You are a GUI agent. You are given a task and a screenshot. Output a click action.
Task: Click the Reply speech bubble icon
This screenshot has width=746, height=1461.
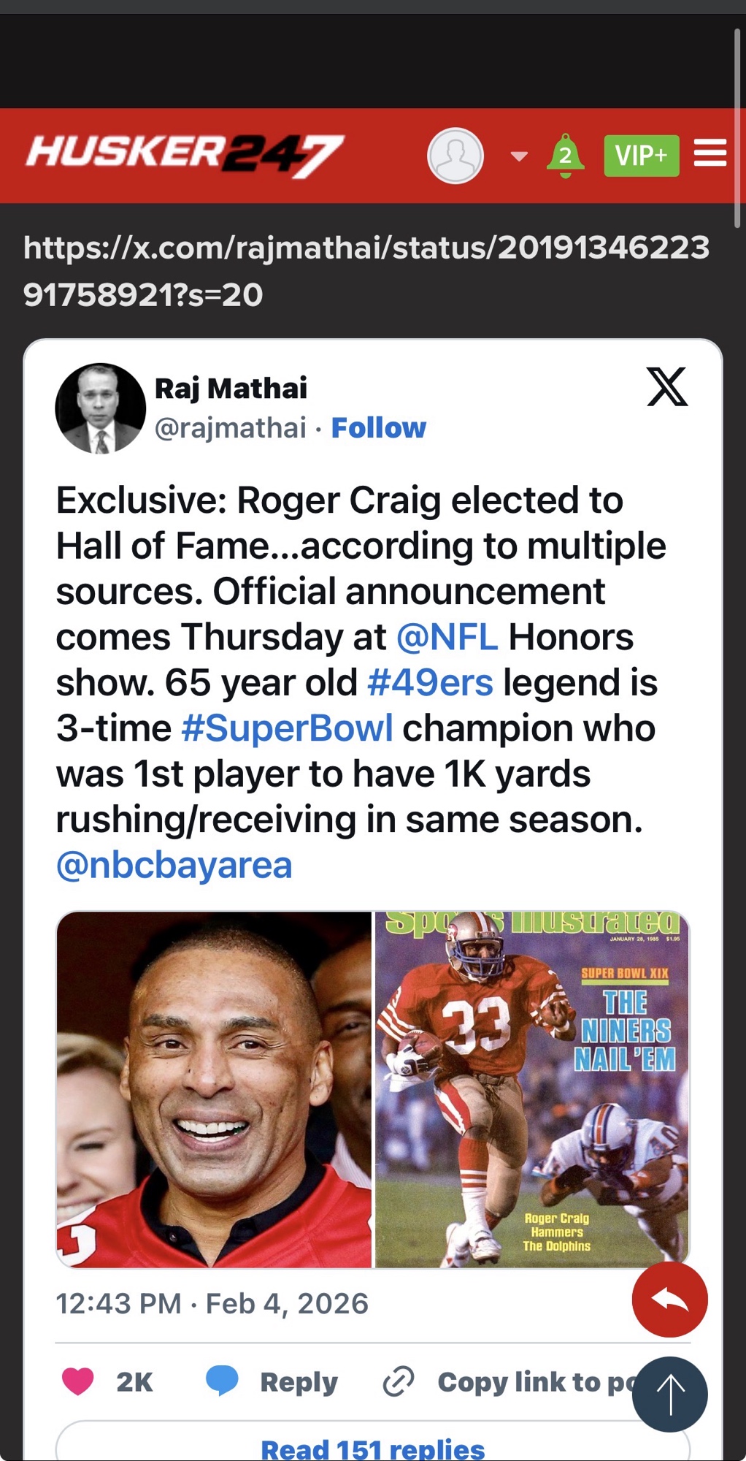click(x=222, y=1381)
